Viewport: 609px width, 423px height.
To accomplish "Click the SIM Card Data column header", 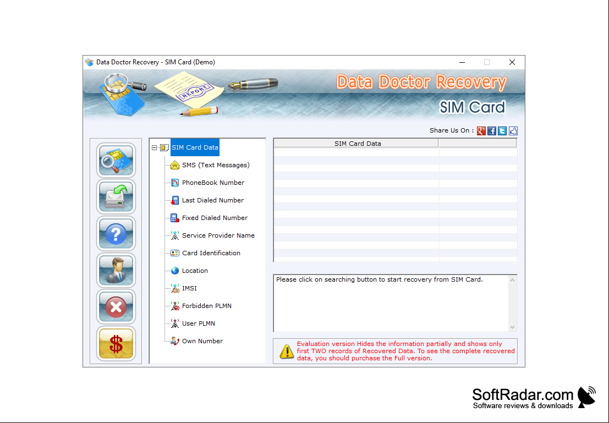I will [356, 144].
